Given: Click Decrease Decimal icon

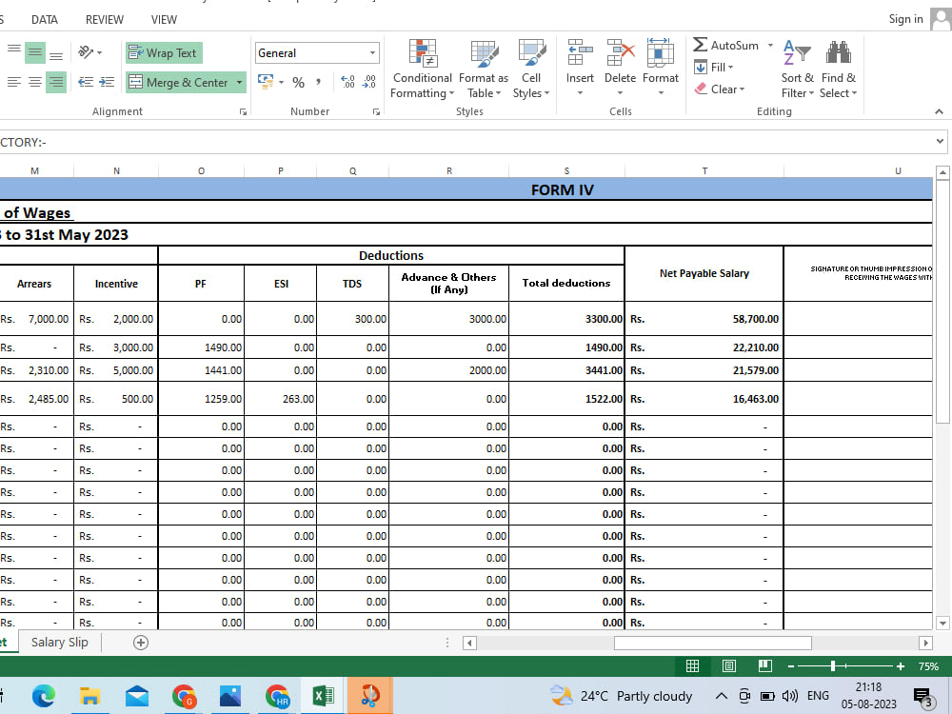Looking at the screenshot, I should (369, 82).
